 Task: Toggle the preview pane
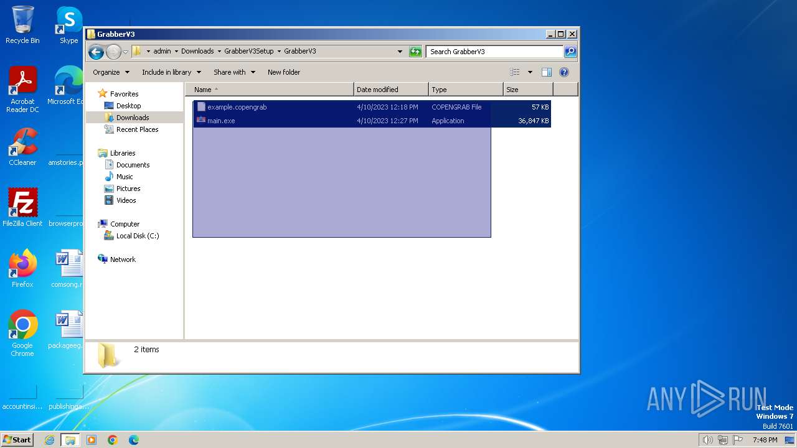coord(547,72)
